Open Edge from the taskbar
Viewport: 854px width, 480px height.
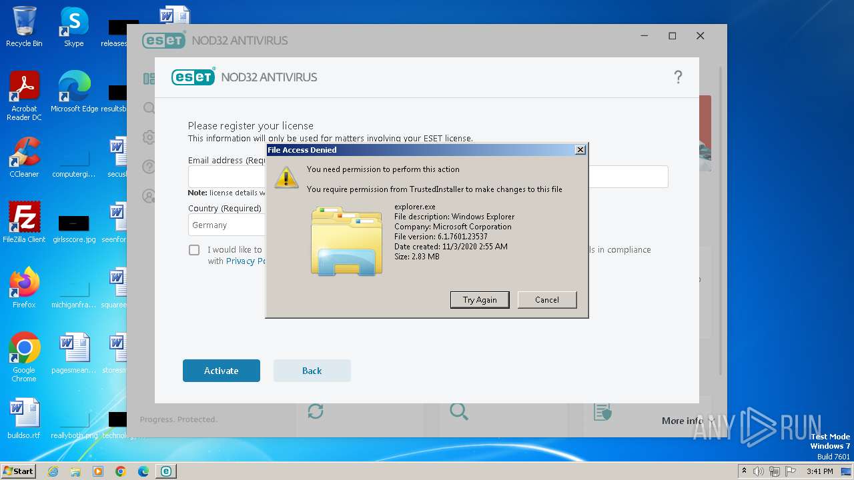click(x=143, y=471)
